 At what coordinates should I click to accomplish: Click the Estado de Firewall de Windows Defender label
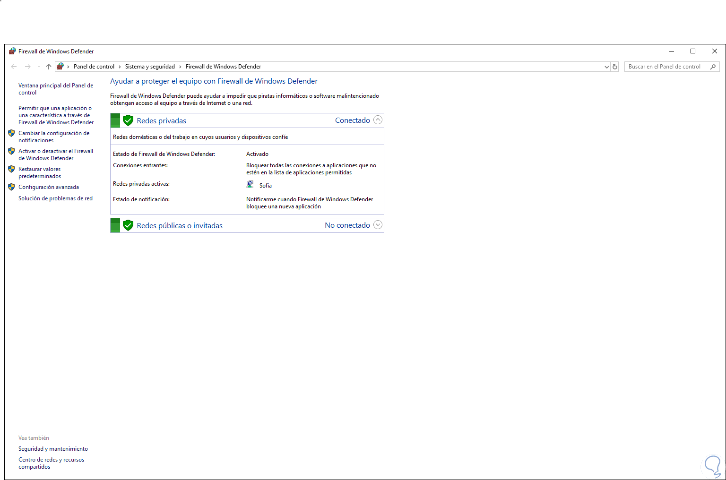point(164,154)
